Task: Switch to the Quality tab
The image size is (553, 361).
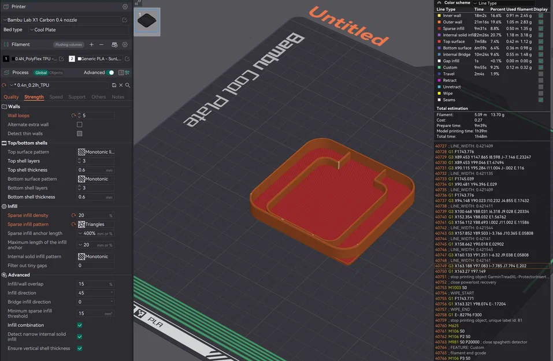Action: 11,97
